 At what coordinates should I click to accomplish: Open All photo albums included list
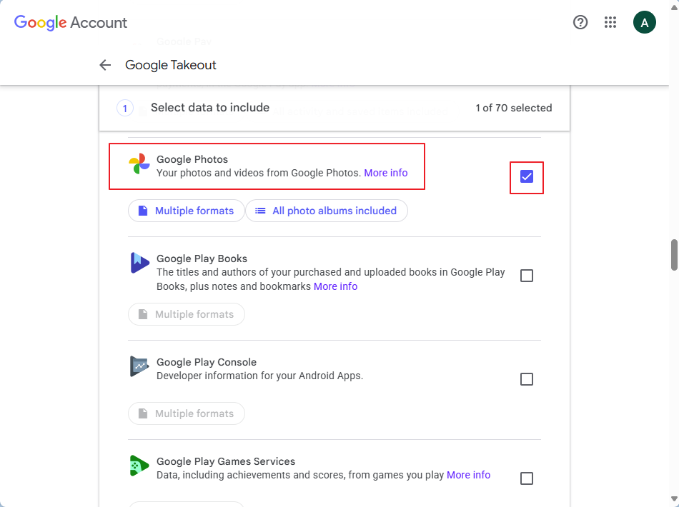point(327,211)
